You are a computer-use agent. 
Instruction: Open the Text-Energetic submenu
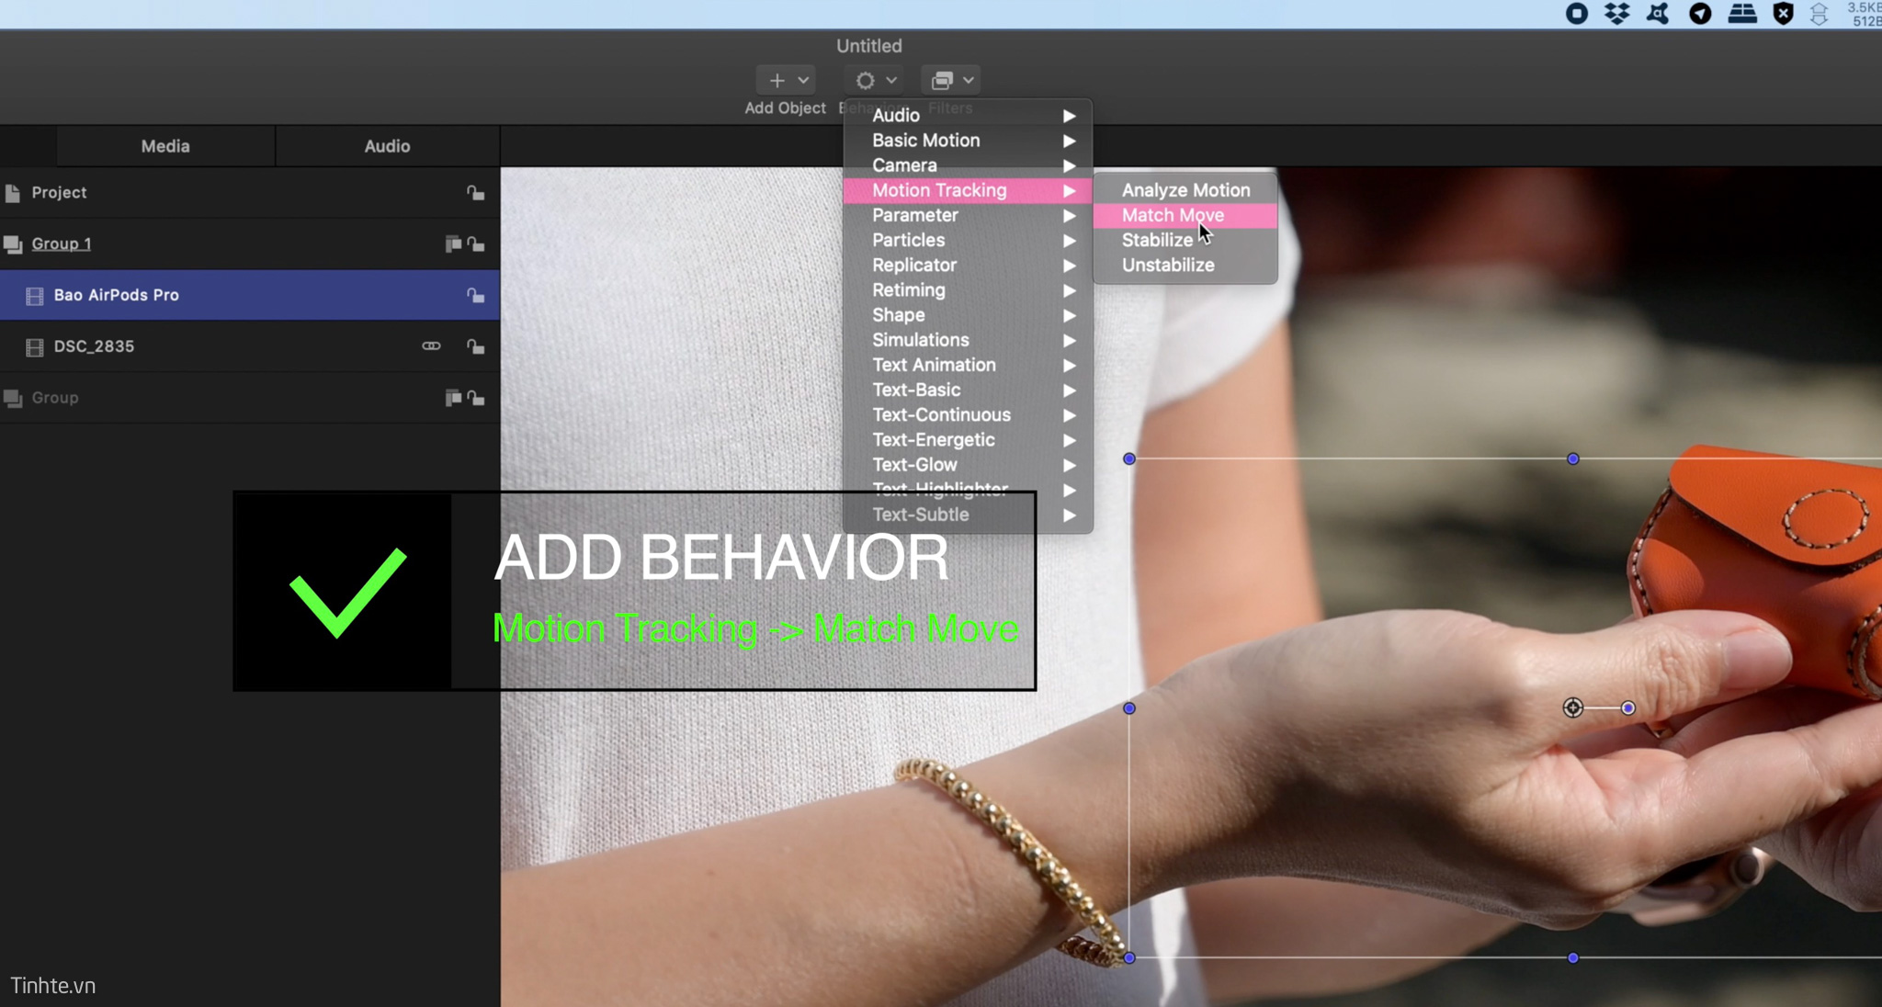click(968, 439)
